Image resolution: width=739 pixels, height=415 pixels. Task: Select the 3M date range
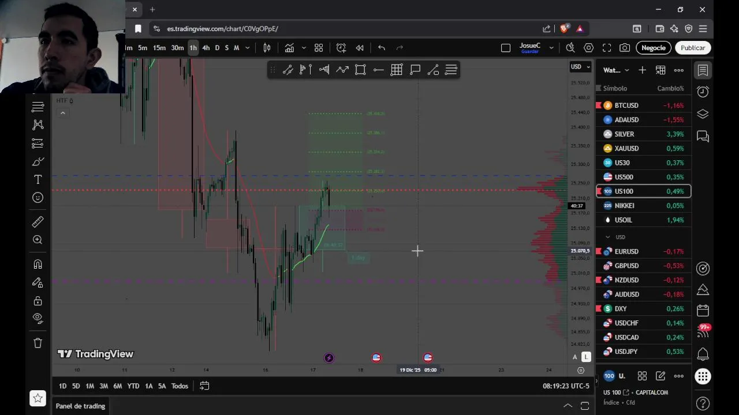[x=103, y=386]
